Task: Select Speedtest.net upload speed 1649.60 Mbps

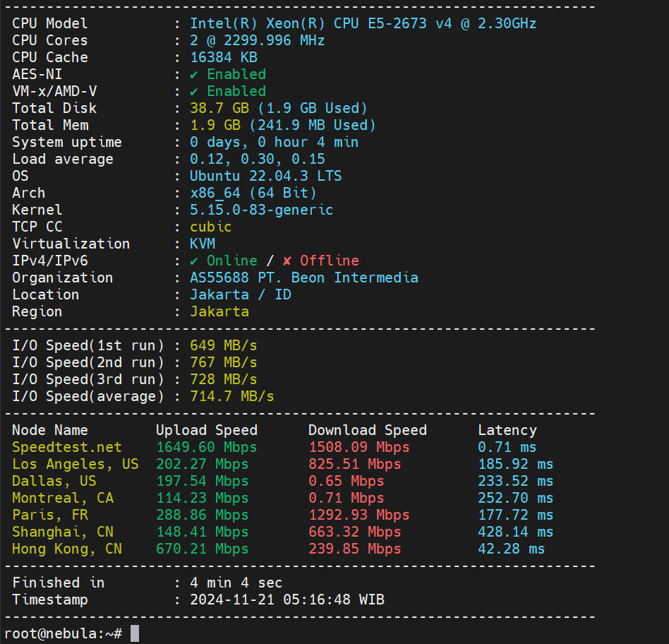Action: pyautogui.click(x=207, y=447)
